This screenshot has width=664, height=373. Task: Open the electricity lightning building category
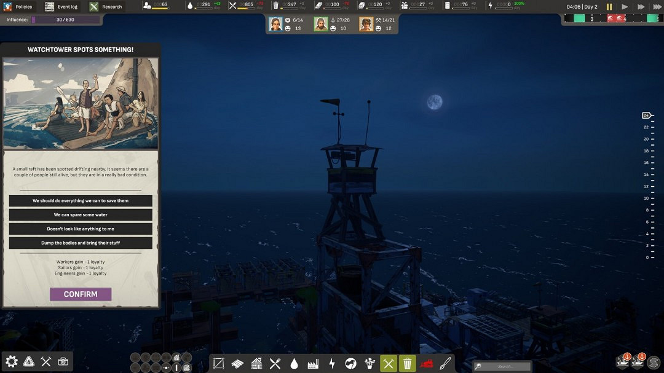(332, 363)
